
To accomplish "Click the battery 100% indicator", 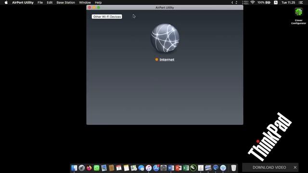I will [264, 2].
